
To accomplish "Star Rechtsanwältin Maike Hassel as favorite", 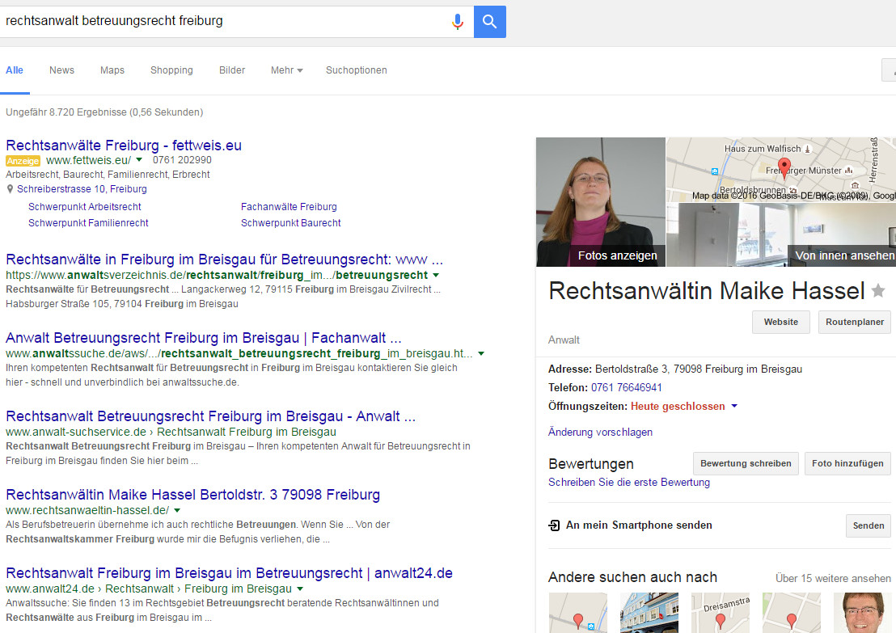I will point(878,291).
